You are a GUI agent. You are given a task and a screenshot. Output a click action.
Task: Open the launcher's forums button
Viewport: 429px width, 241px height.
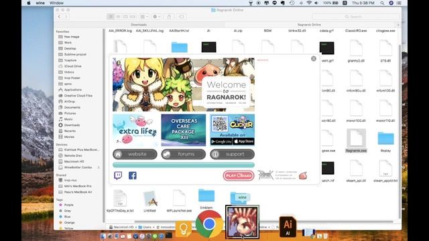coord(183,154)
